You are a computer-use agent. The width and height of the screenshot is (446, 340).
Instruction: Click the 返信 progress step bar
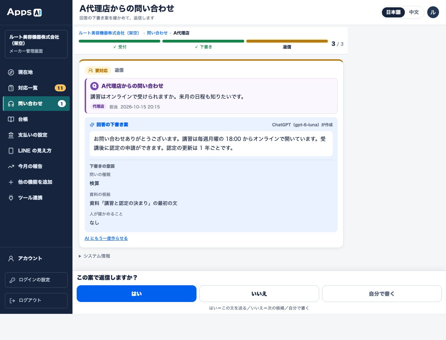(287, 41)
